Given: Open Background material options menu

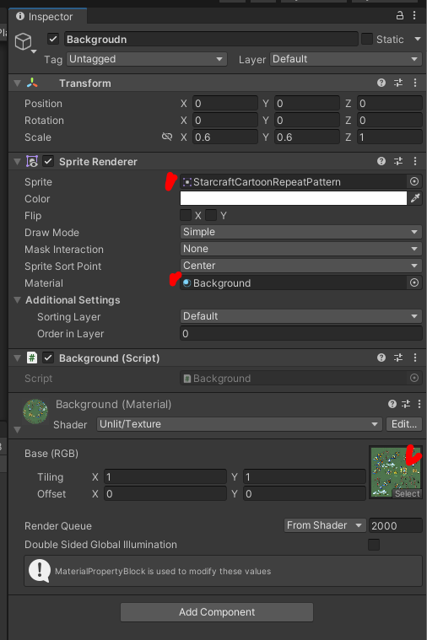Looking at the screenshot, I should (419, 404).
